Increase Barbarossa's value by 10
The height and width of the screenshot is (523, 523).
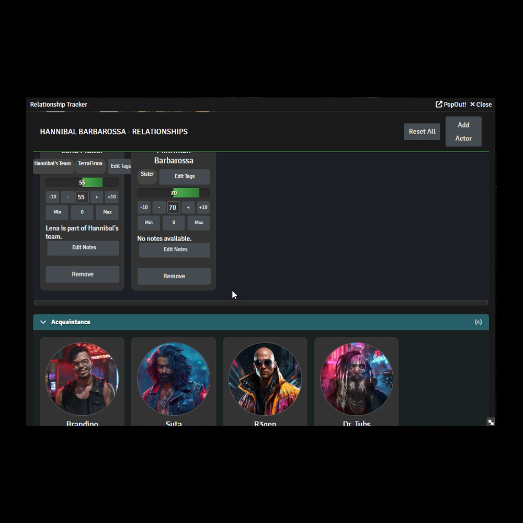tap(203, 207)
